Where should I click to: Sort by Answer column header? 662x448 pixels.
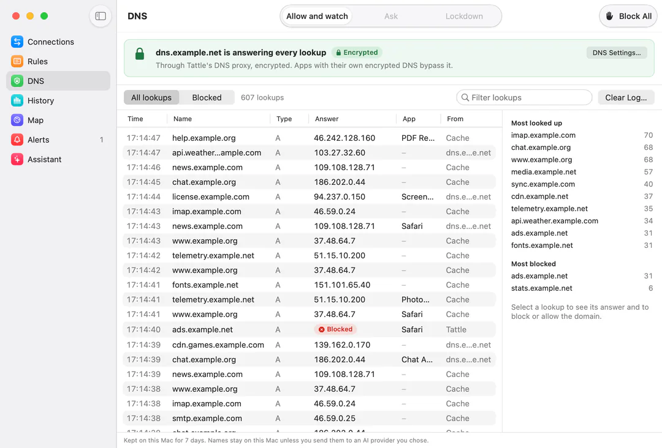point(326,119)
